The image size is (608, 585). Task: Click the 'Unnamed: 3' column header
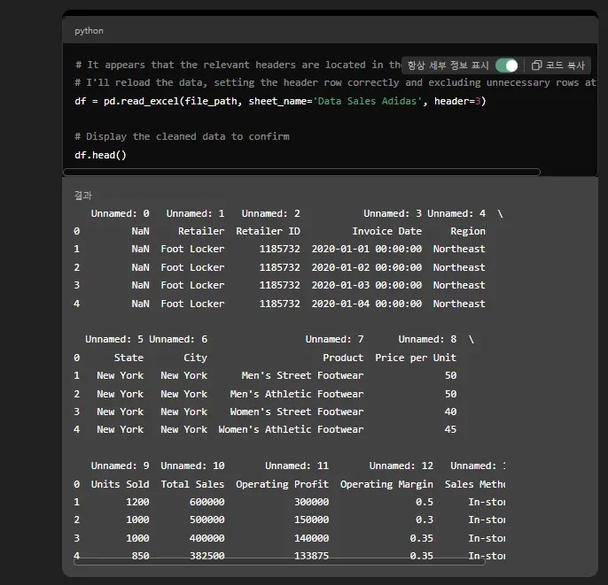coord(393,213)
